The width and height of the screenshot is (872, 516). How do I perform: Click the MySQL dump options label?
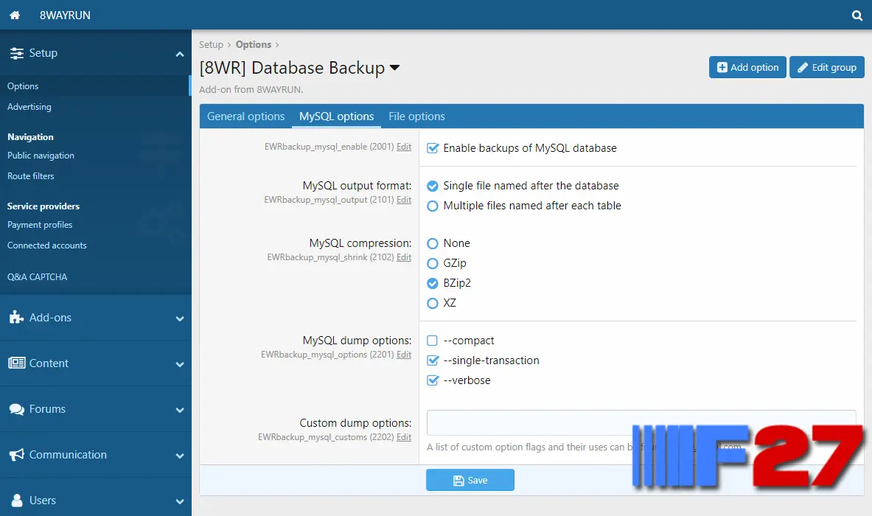click(x=357, y=341)
